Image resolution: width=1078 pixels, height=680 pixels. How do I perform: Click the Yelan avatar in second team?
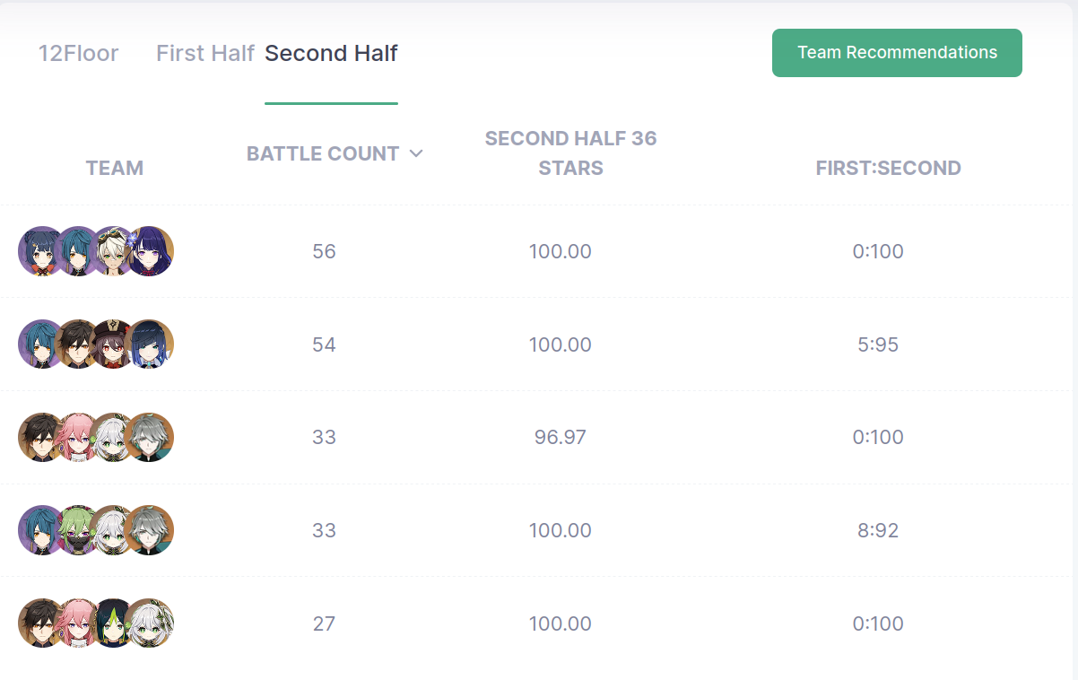150,344
